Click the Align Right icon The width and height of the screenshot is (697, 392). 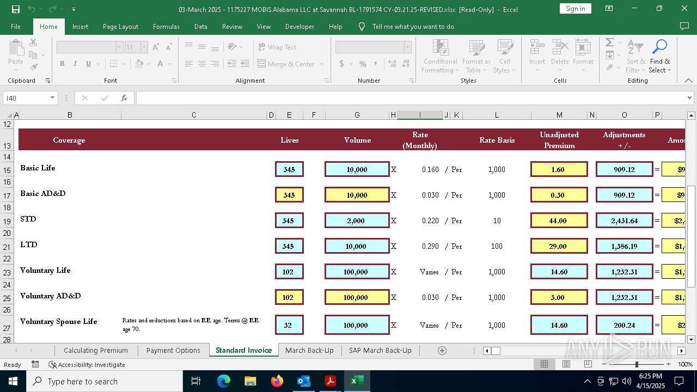[x=215, y=64]
